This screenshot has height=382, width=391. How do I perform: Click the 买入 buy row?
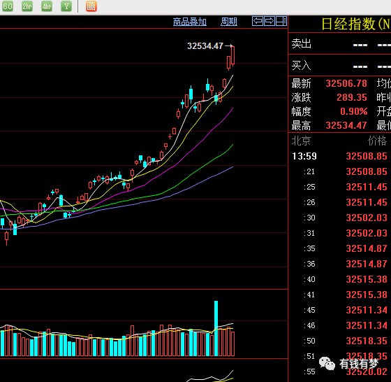point(339,66)
